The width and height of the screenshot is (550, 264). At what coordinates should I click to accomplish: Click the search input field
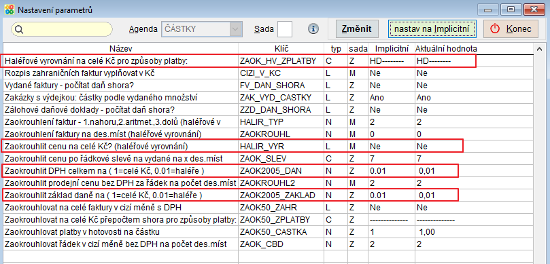62,29
